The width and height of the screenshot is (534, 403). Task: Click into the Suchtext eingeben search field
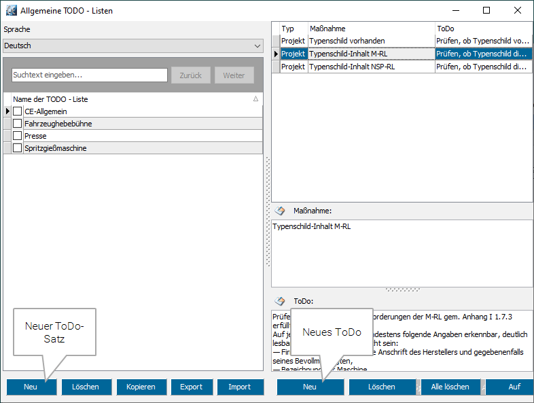click(x=89, y=75)
